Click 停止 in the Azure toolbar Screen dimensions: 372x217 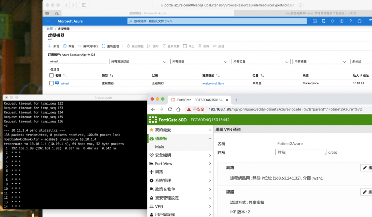[x=189, y=46]
